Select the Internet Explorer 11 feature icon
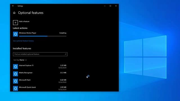This screenshot has width=180, height=101. pos(15,67)
